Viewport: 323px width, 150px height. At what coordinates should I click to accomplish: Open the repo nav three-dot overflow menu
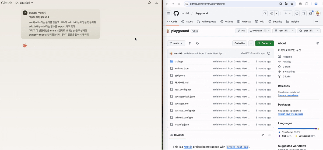coord(316,22)
